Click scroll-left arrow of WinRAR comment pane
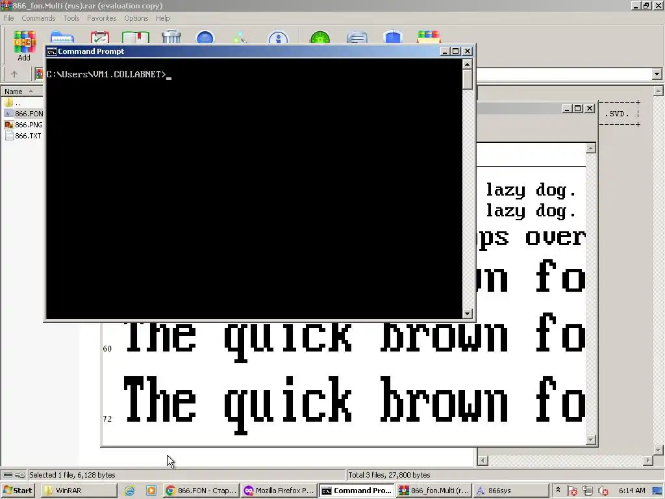This screenshot has height=499, width=665. [x=483, y=461]
